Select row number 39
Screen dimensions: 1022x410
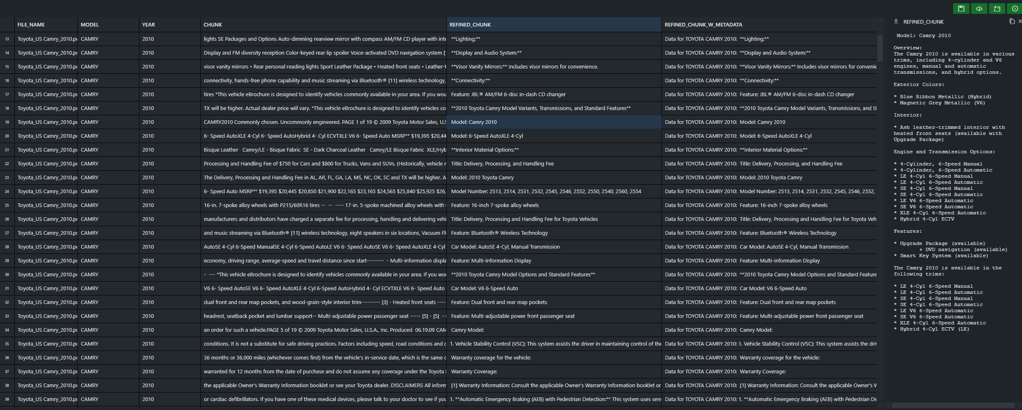(7, 399)
